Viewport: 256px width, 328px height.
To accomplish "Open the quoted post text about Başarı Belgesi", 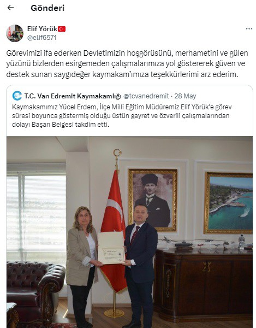I will tap(122, 116).
